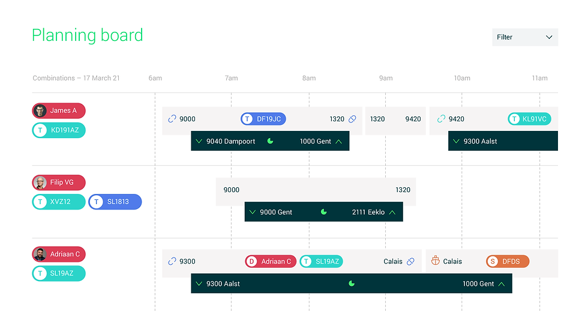The image size is (588, 311).
Task: Click the 'Planning board' title
Action: tap(88, 35)
